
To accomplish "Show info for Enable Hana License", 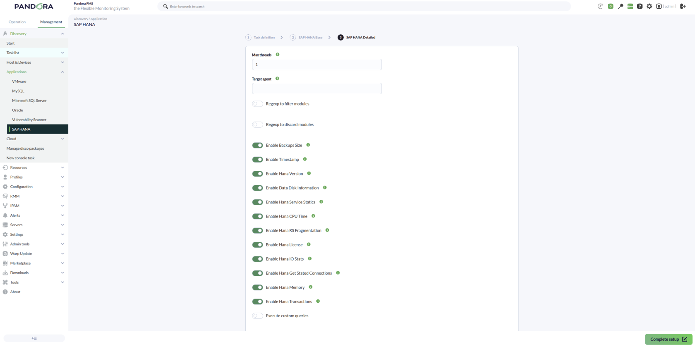I will (x=309, y=244).
